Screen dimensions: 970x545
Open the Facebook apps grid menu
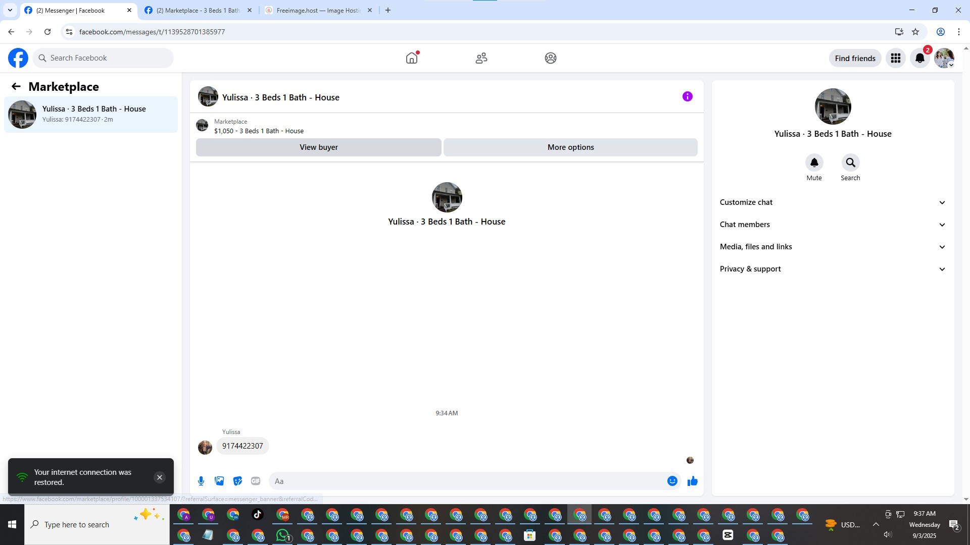tap(896, 58)
